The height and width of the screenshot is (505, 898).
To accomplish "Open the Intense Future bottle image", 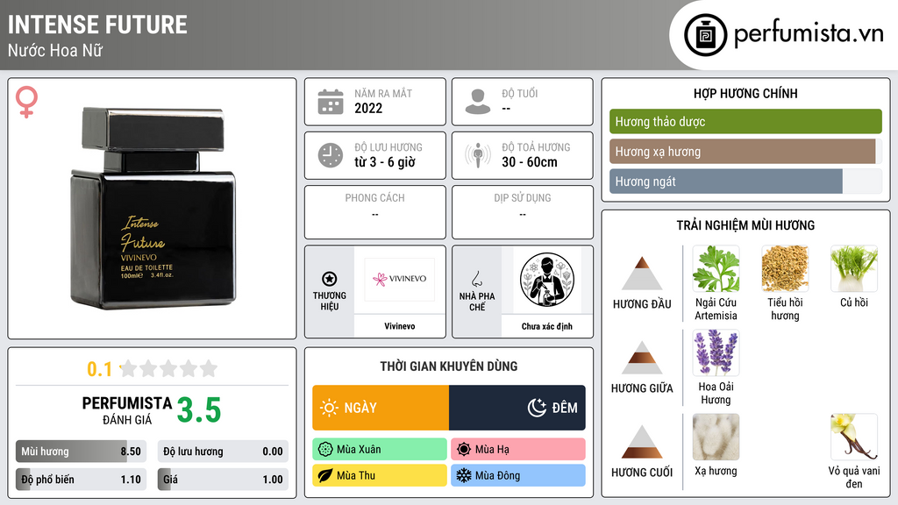I will click(153, 209).
